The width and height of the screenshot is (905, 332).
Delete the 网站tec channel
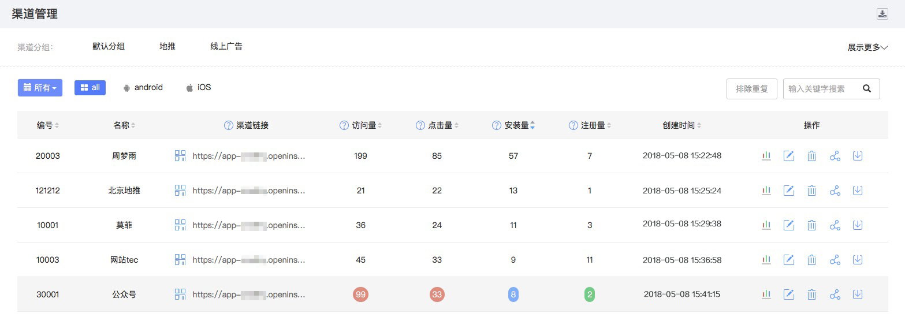point(811,260)
